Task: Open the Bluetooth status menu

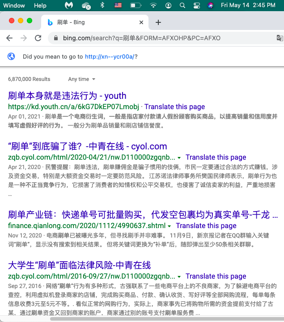Action: [102, 5]
